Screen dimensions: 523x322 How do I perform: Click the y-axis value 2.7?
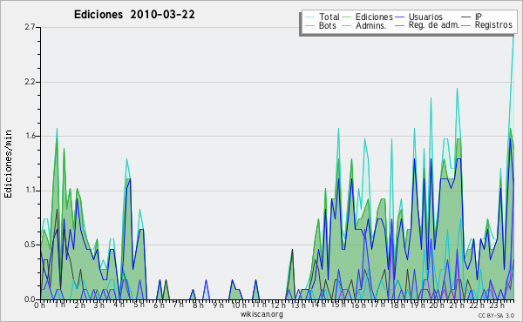pyautogui.click(x=30, y=27)
